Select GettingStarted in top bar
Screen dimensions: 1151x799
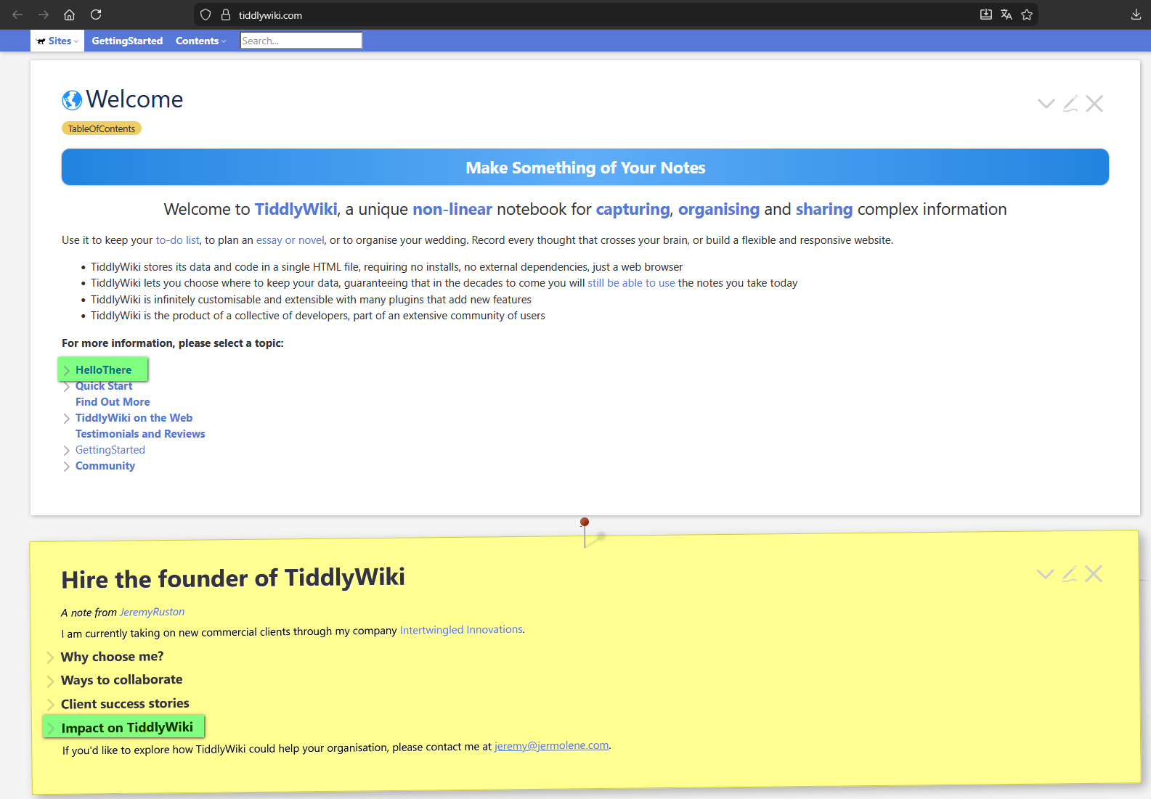point(127,41)
